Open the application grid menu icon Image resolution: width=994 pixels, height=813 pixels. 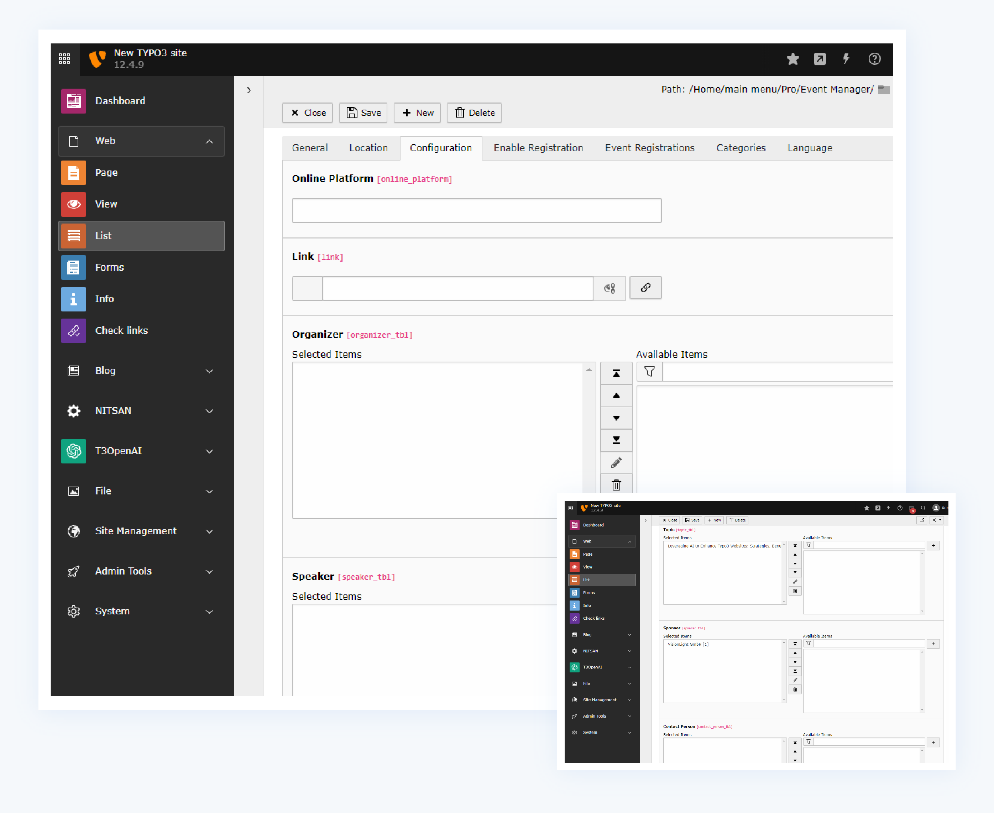65,59
